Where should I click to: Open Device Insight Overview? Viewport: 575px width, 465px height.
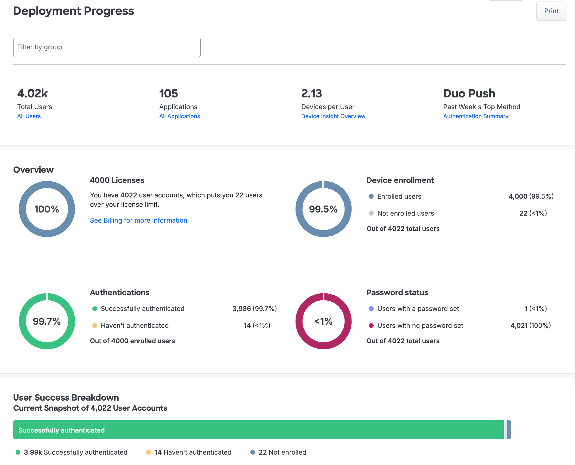tap(333, 116)
